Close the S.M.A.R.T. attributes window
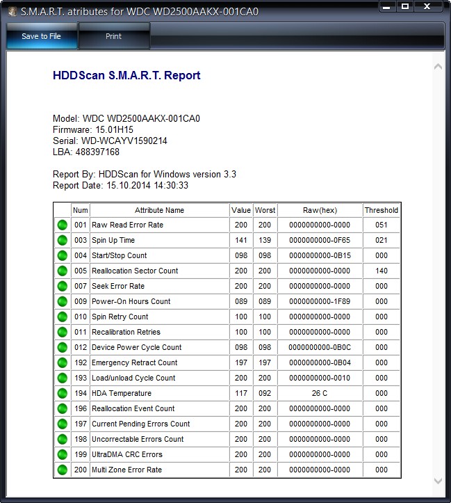This screenshot has width=451, height=503. click(427, 6)
